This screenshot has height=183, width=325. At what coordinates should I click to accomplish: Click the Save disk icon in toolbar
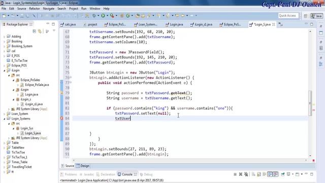click(22, 16)
